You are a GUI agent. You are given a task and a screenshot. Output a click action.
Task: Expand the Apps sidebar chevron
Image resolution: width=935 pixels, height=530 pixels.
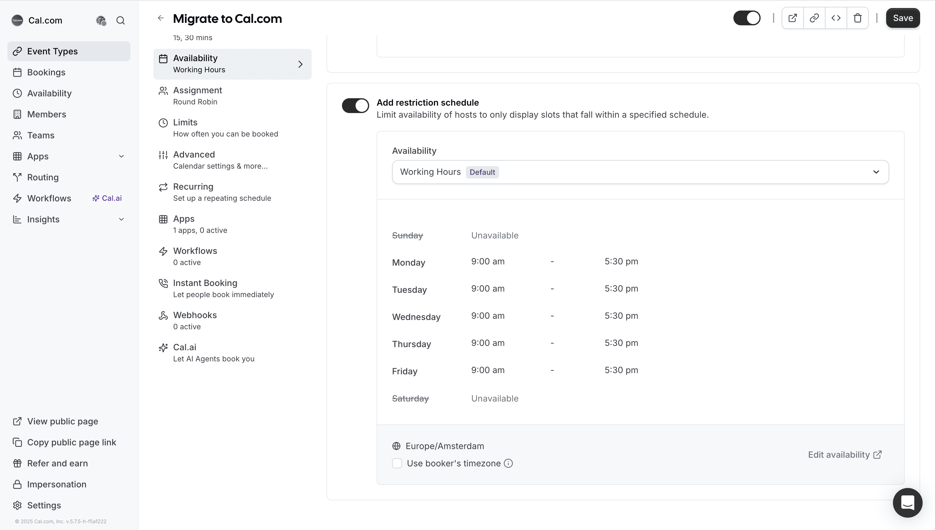pos(121,157)
